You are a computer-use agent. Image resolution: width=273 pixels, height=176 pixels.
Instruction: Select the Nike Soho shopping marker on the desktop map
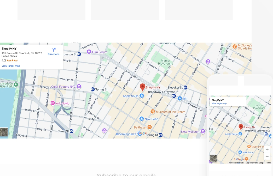[142, 119]
